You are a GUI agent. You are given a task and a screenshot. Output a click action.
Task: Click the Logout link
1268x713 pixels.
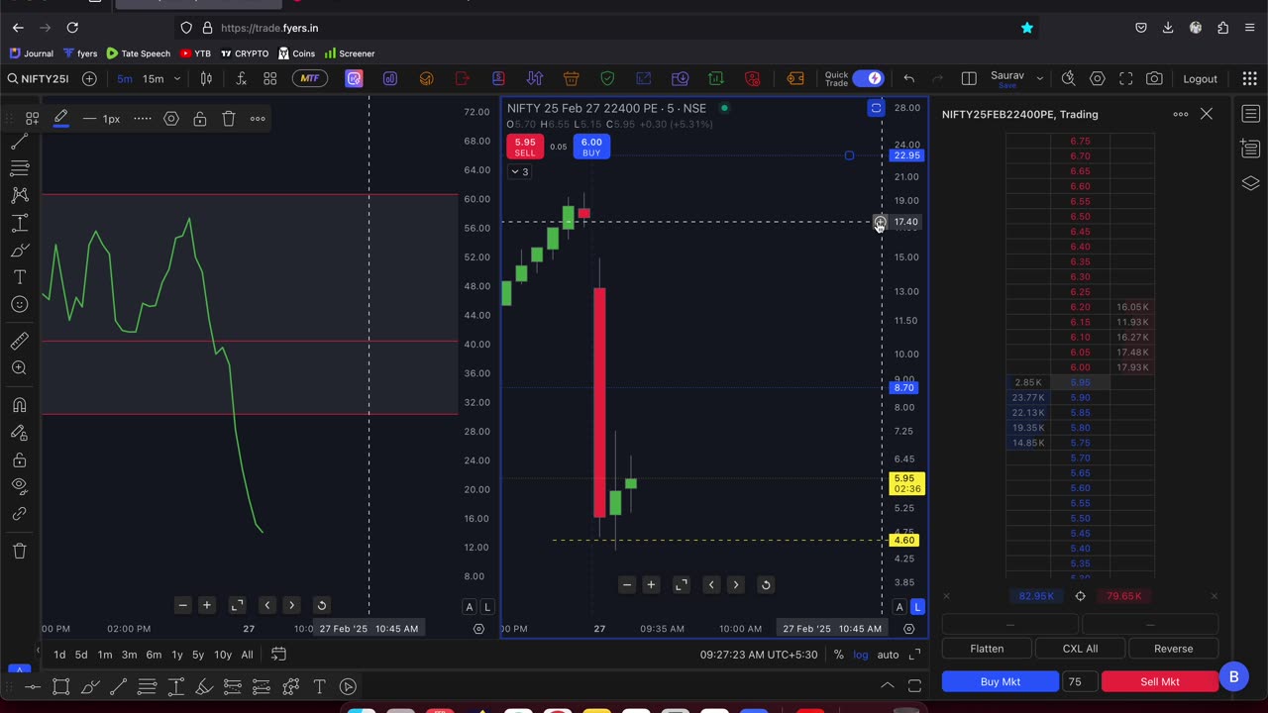[1200, 79]
